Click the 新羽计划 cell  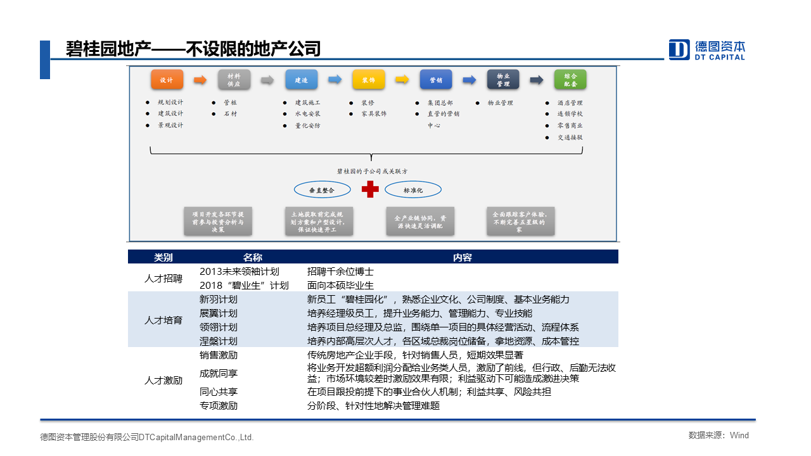219,299
